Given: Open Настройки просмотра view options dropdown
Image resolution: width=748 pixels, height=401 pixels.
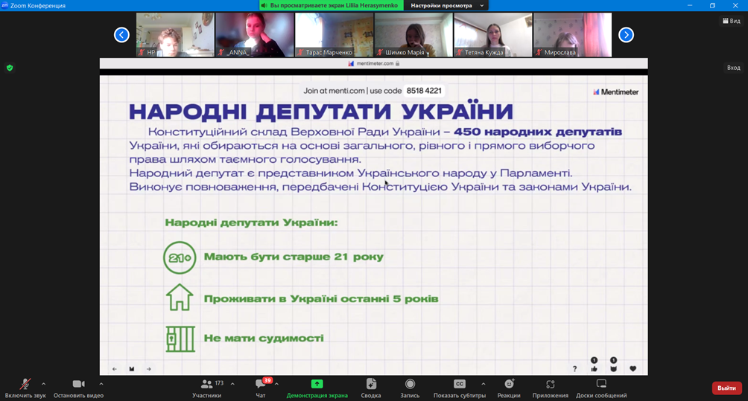Looking at the screenshot, I should tap(447, 5).
